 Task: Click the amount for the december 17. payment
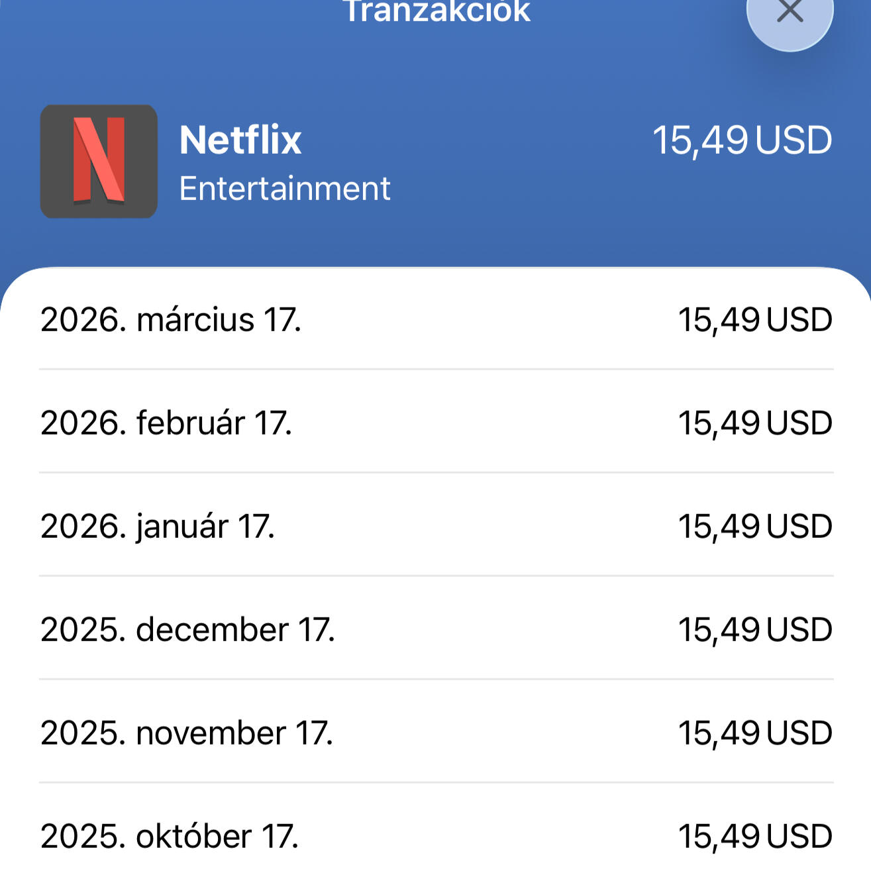pyautogui.click(x=755, y=630)
